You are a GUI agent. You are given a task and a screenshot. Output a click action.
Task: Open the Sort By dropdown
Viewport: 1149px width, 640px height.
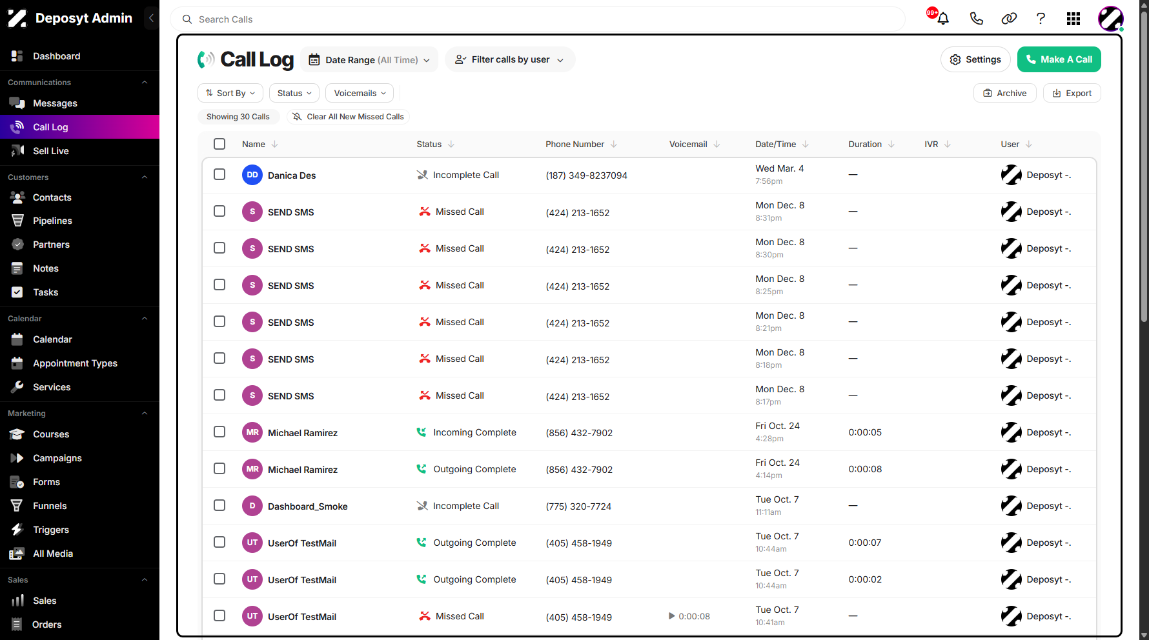coord(230,93)
